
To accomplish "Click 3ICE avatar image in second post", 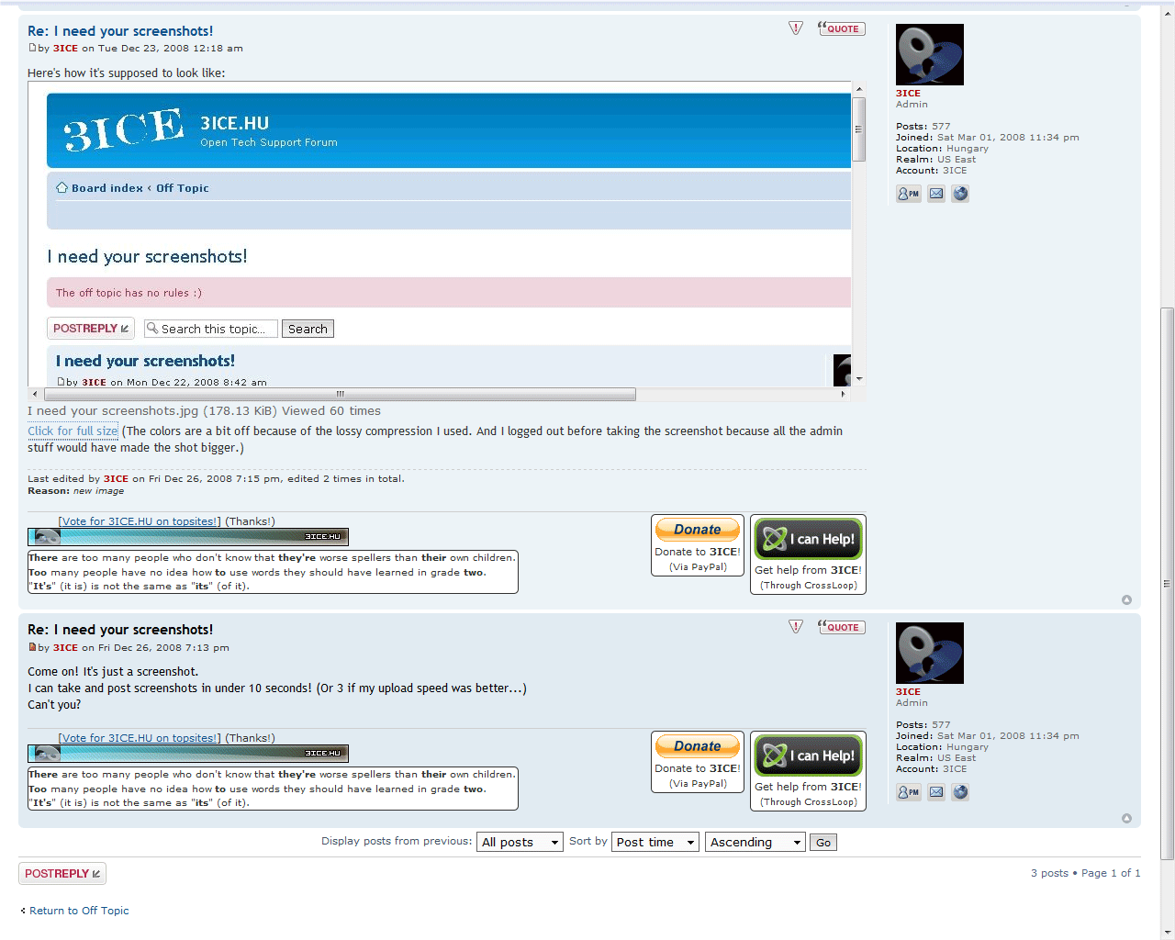I will tap(929, 653).
